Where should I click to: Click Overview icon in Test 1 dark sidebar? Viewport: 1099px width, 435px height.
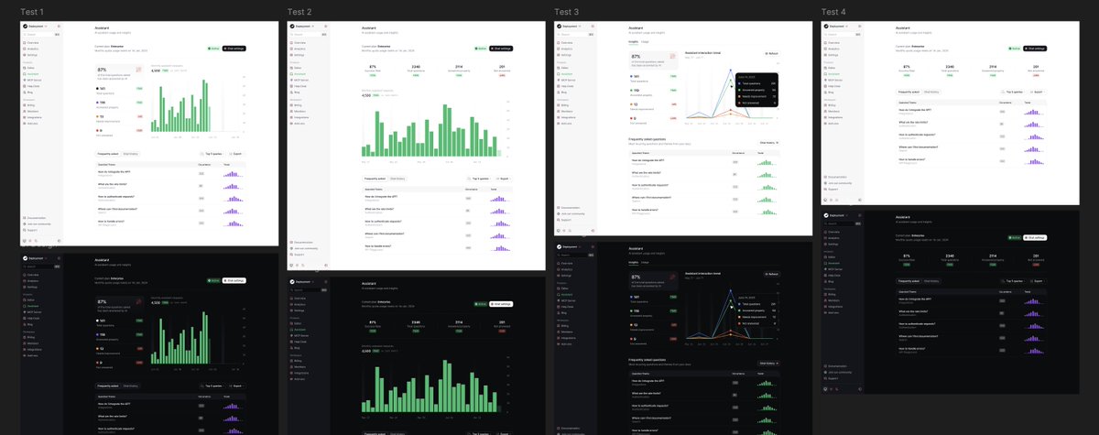[x=25, y=275]
